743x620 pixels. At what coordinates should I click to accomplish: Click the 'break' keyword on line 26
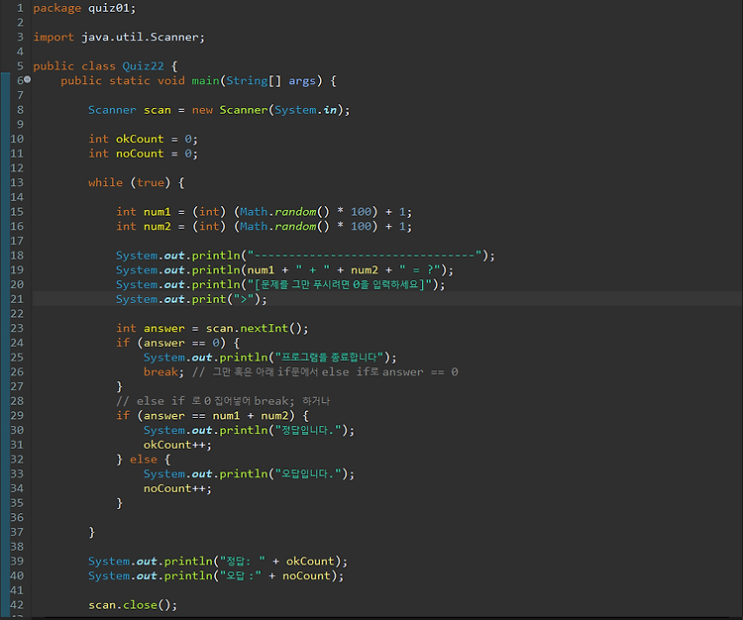point(160,372)
